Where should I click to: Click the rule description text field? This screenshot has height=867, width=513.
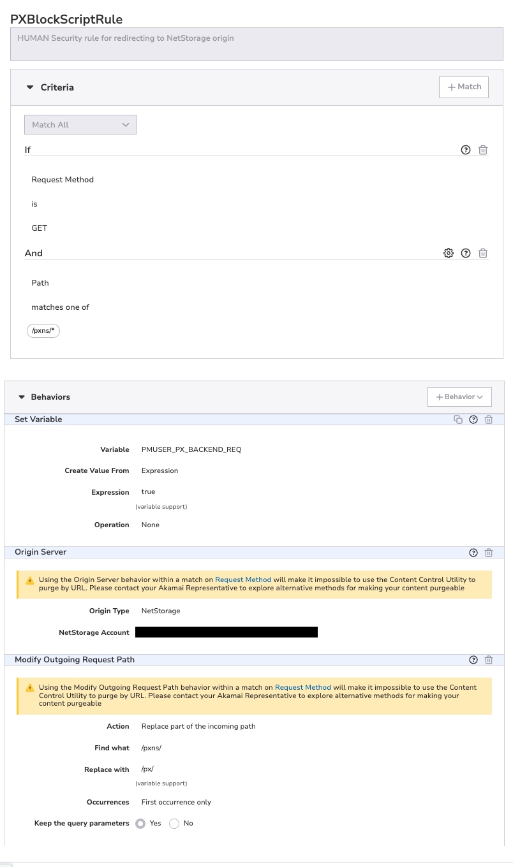click(257, 45)
